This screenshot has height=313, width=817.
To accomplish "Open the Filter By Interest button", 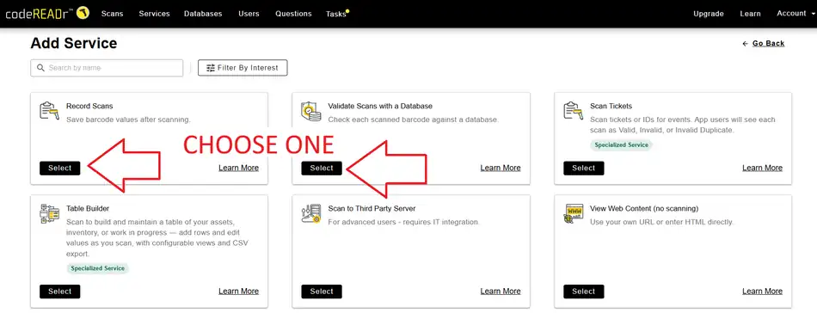I will (x=243, y=68).
